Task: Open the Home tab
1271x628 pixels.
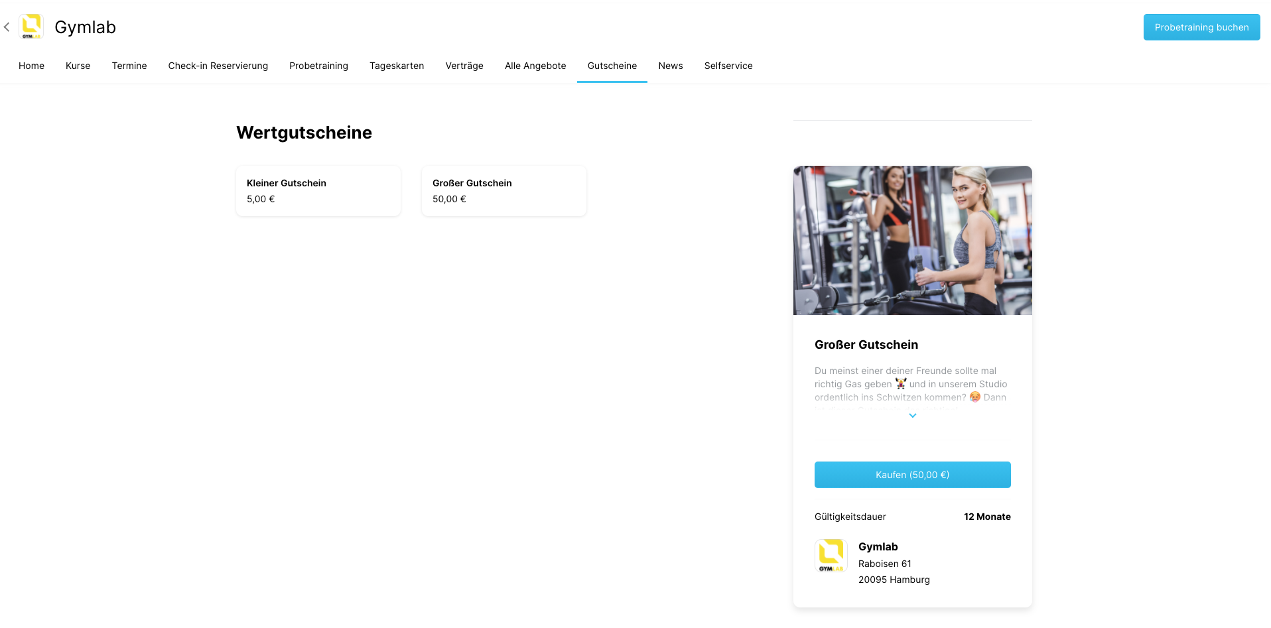Action: click(x=31, y=66)
